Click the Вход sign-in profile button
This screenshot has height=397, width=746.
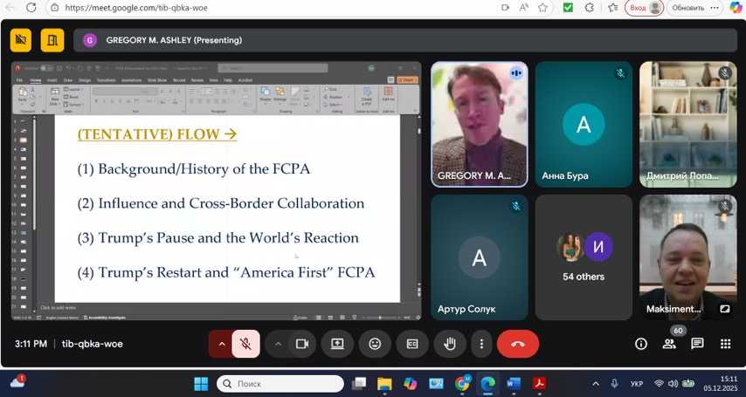click(x=644, y=8)
